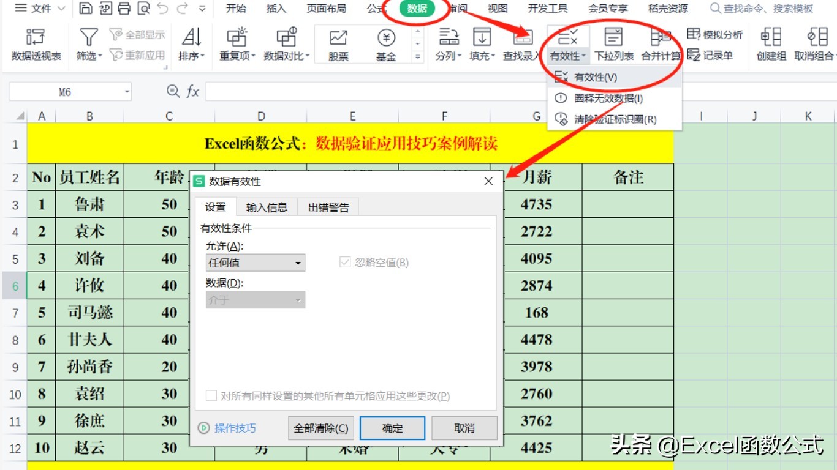The height and width of the screenshot is (470, 837).
Task: Open the 会员专享 ribbon tab
Action: click(x=607, y=9)
